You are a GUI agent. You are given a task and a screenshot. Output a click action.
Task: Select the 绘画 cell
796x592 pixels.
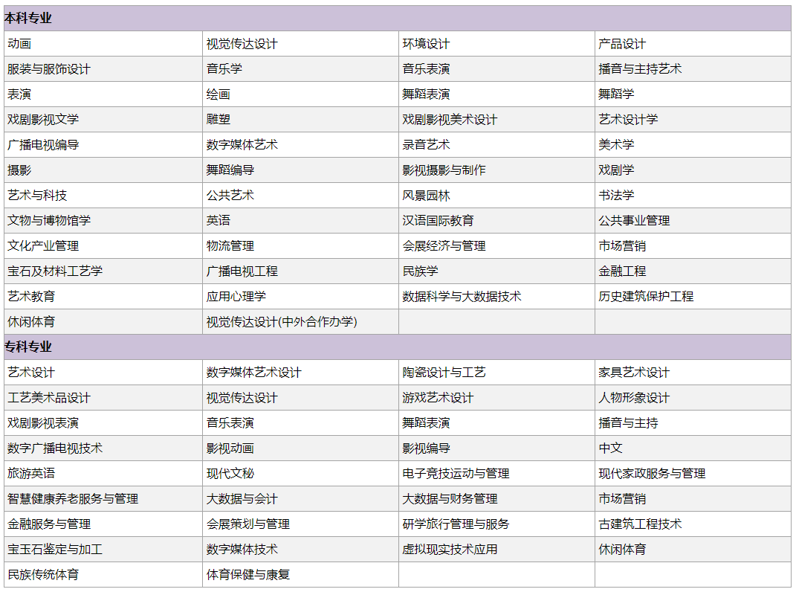coord(300,94)
